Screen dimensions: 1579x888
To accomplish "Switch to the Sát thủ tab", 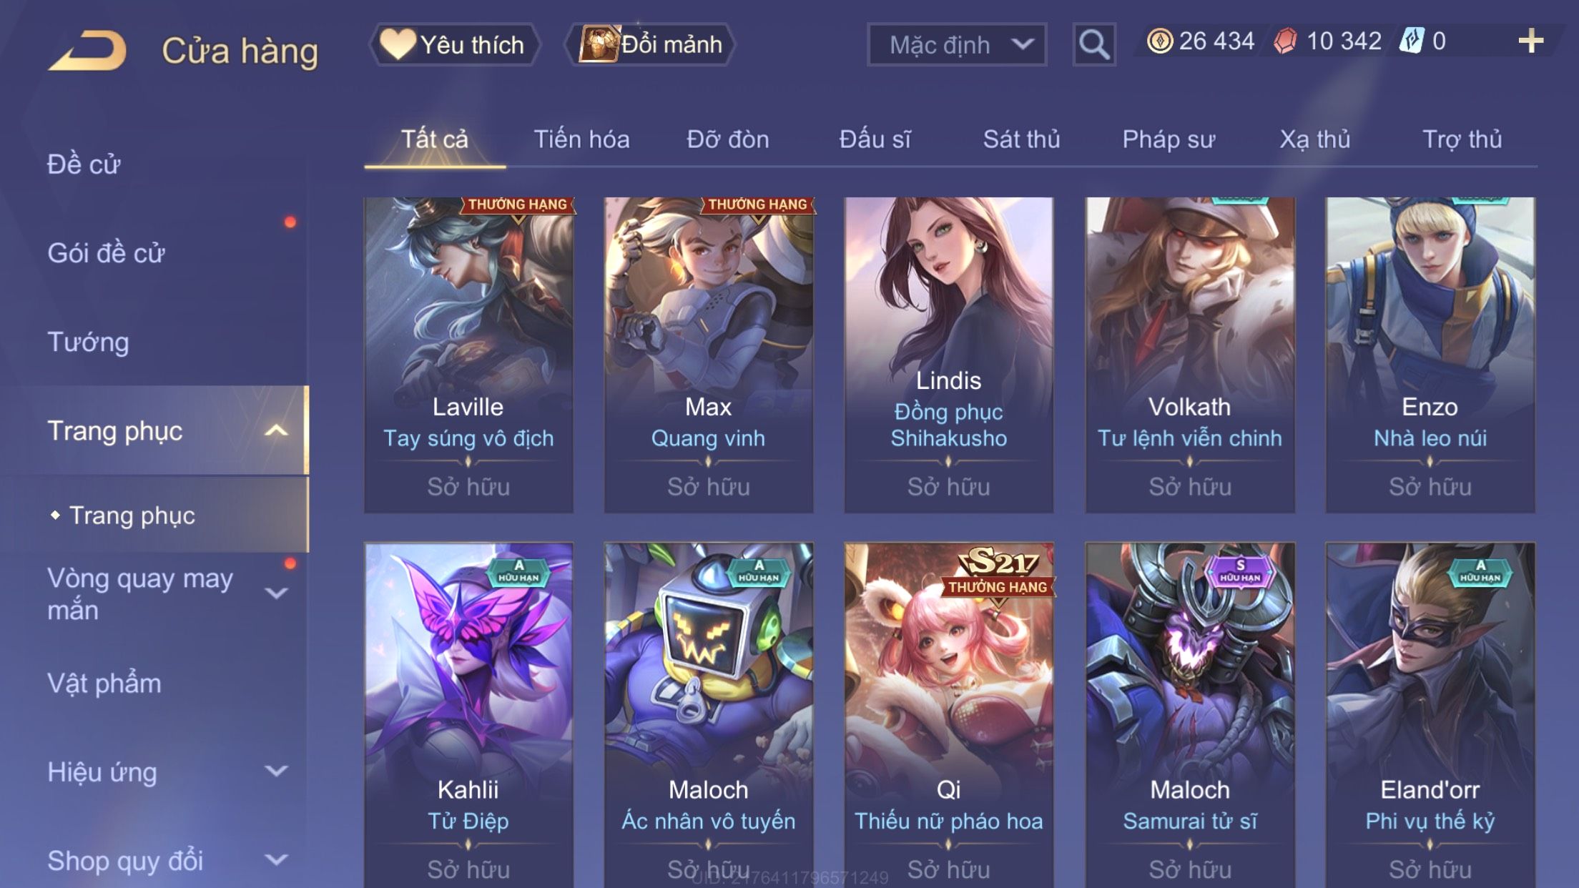I will click(x=1021, y=139).
